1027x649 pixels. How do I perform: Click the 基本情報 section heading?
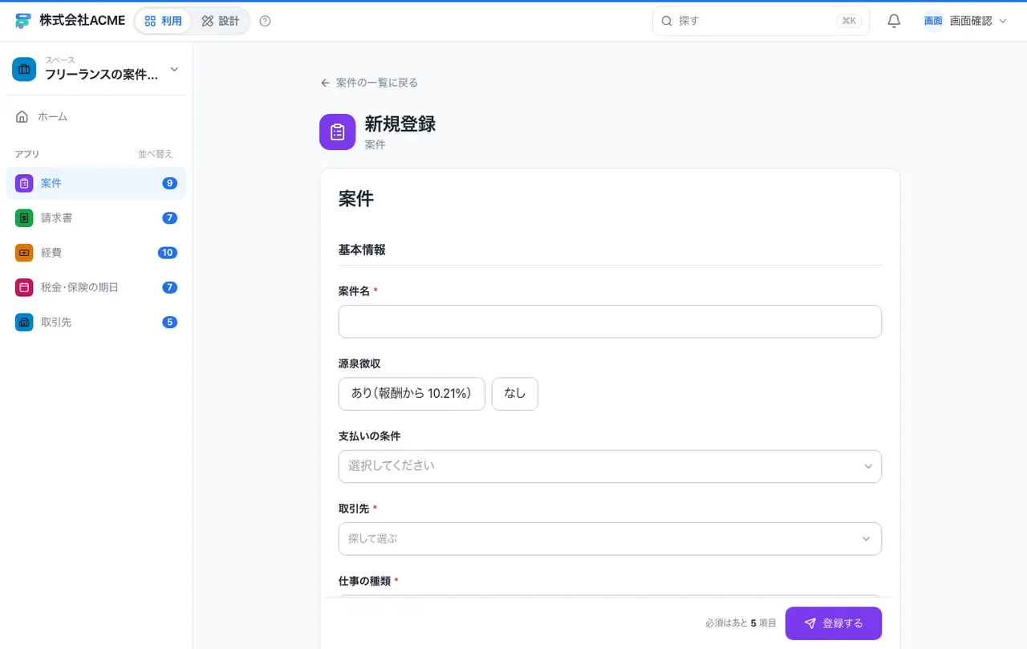pos(362,249)
